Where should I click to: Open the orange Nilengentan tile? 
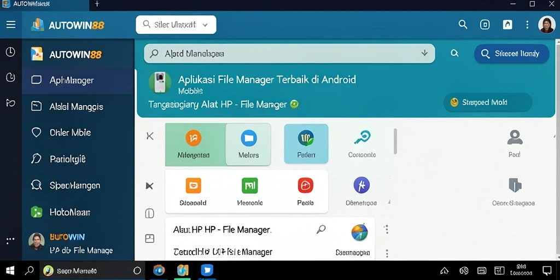[195, 144]
